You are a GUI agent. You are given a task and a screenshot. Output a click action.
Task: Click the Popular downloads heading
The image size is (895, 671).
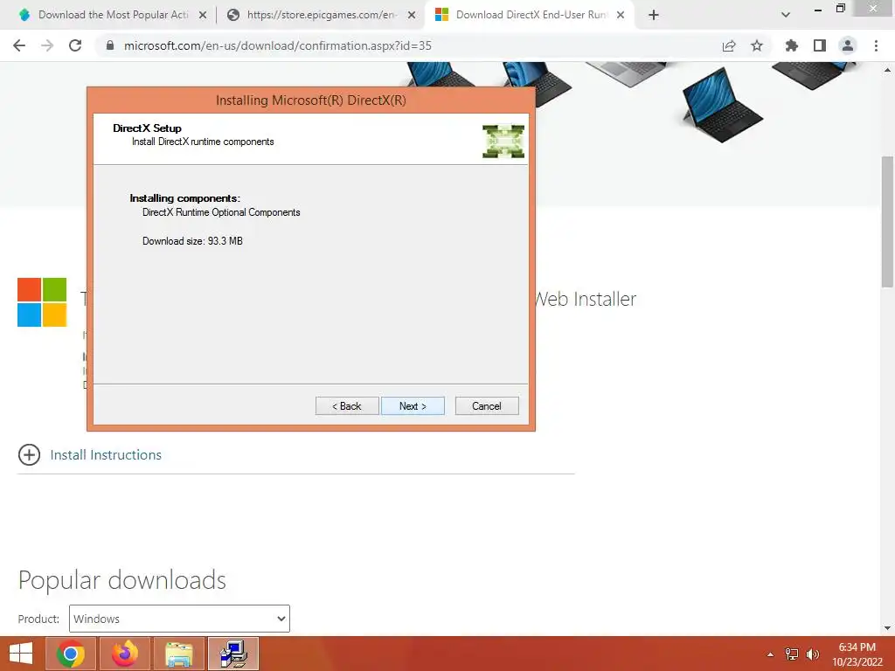122,580
